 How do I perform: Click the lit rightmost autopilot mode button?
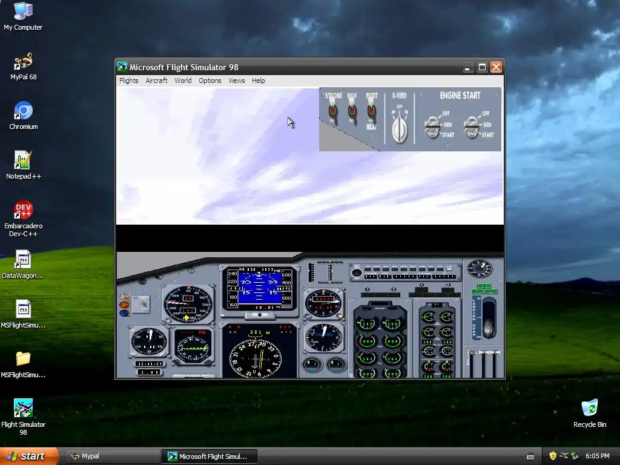point(450,268)
